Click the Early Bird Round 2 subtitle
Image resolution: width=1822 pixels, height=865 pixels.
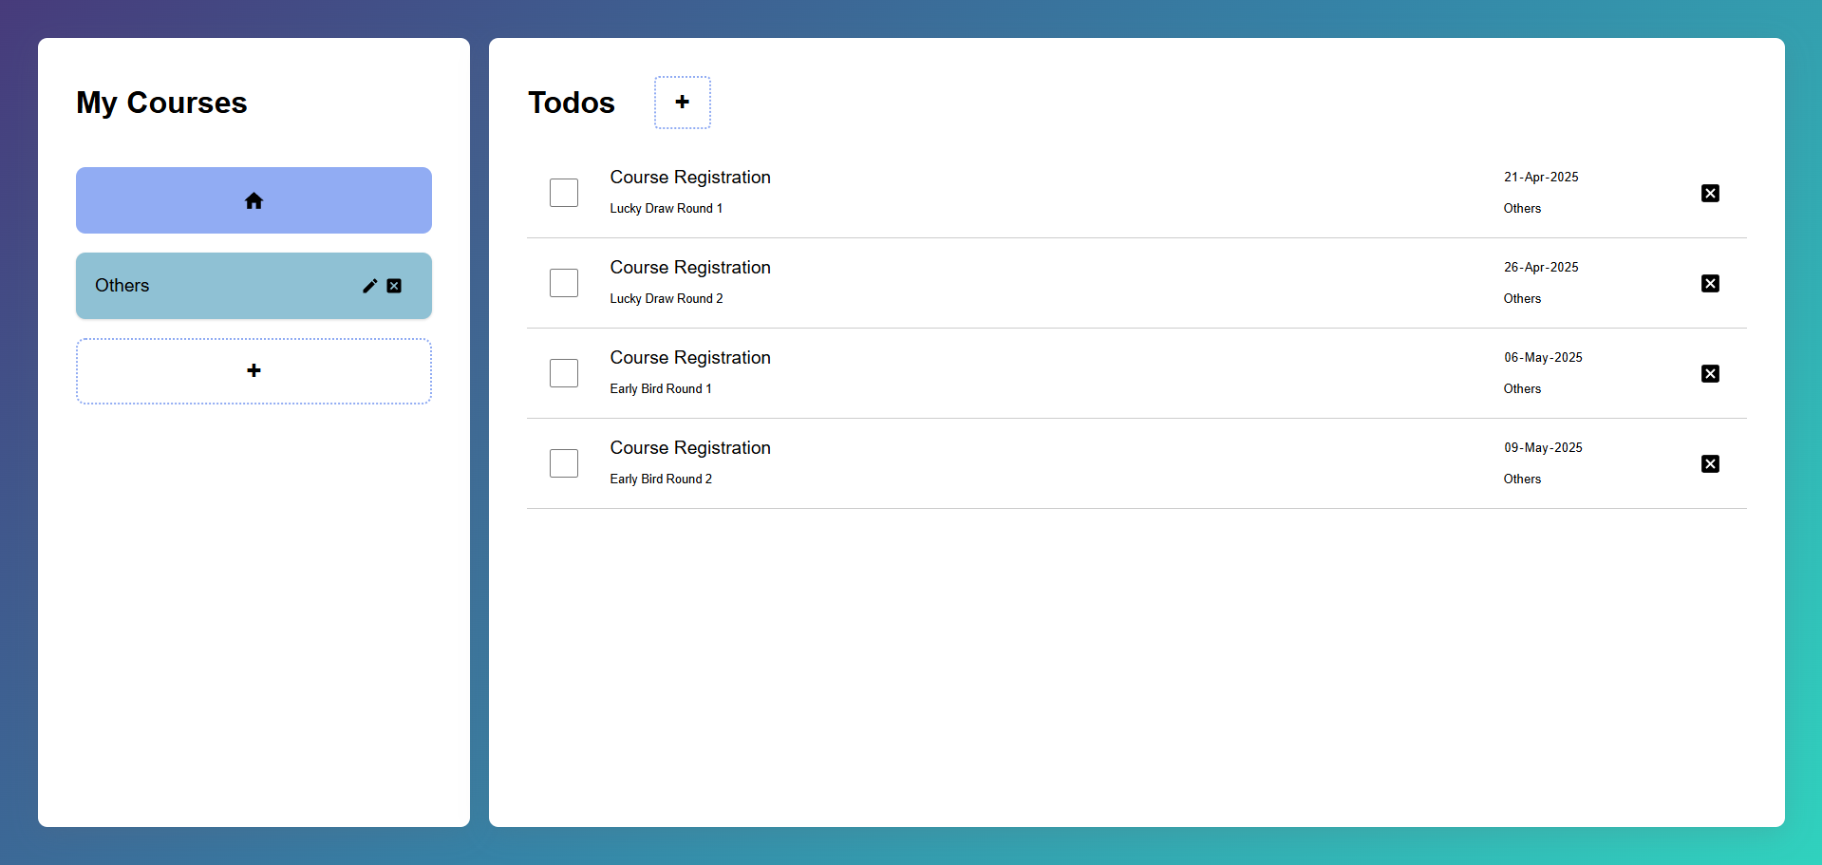661,480
